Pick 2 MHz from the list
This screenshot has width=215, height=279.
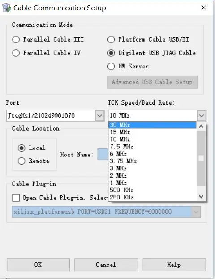click(152, 176)
